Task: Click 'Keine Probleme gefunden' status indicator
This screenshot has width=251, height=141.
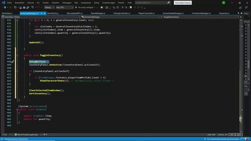Action: click(x=28, y=135)
